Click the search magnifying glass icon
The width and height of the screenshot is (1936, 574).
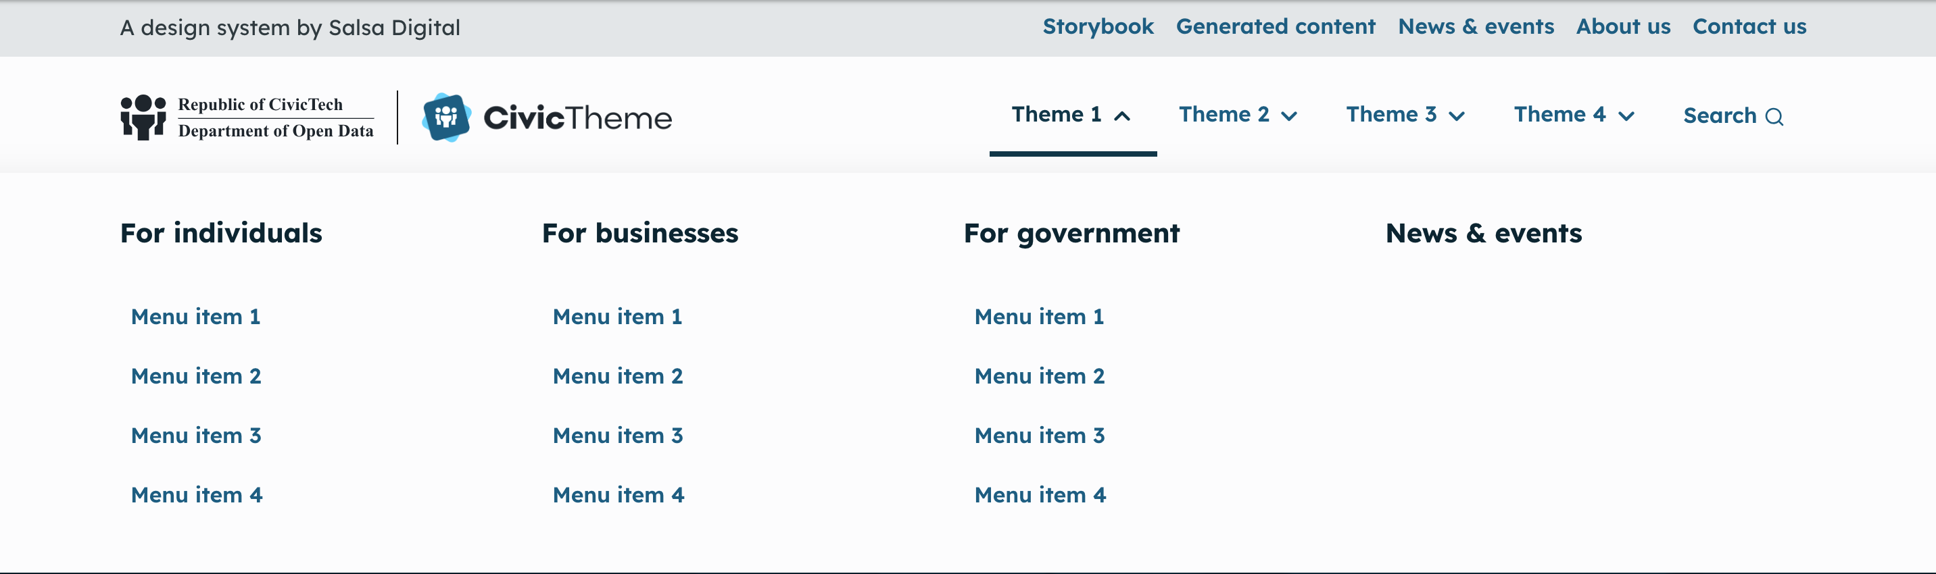tap(1774, 116)
